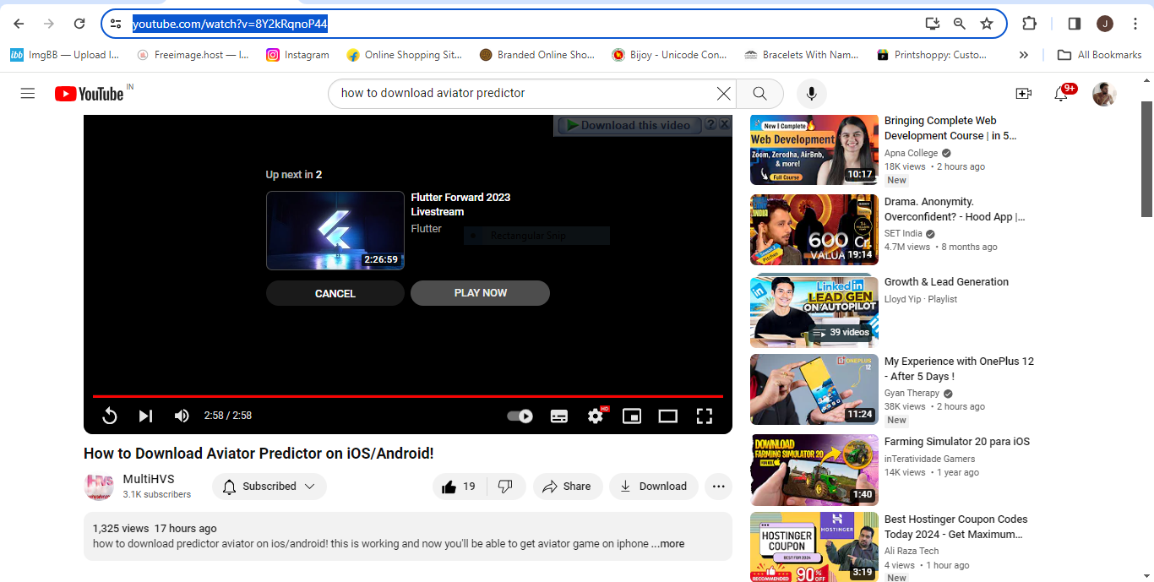Toggle theater mode
1154x582 pixels.
[x=668, y=416]
